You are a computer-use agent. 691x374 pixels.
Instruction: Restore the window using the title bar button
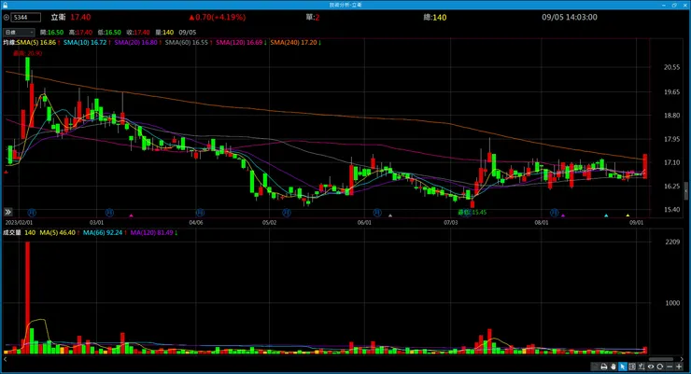tap(674, 5)
